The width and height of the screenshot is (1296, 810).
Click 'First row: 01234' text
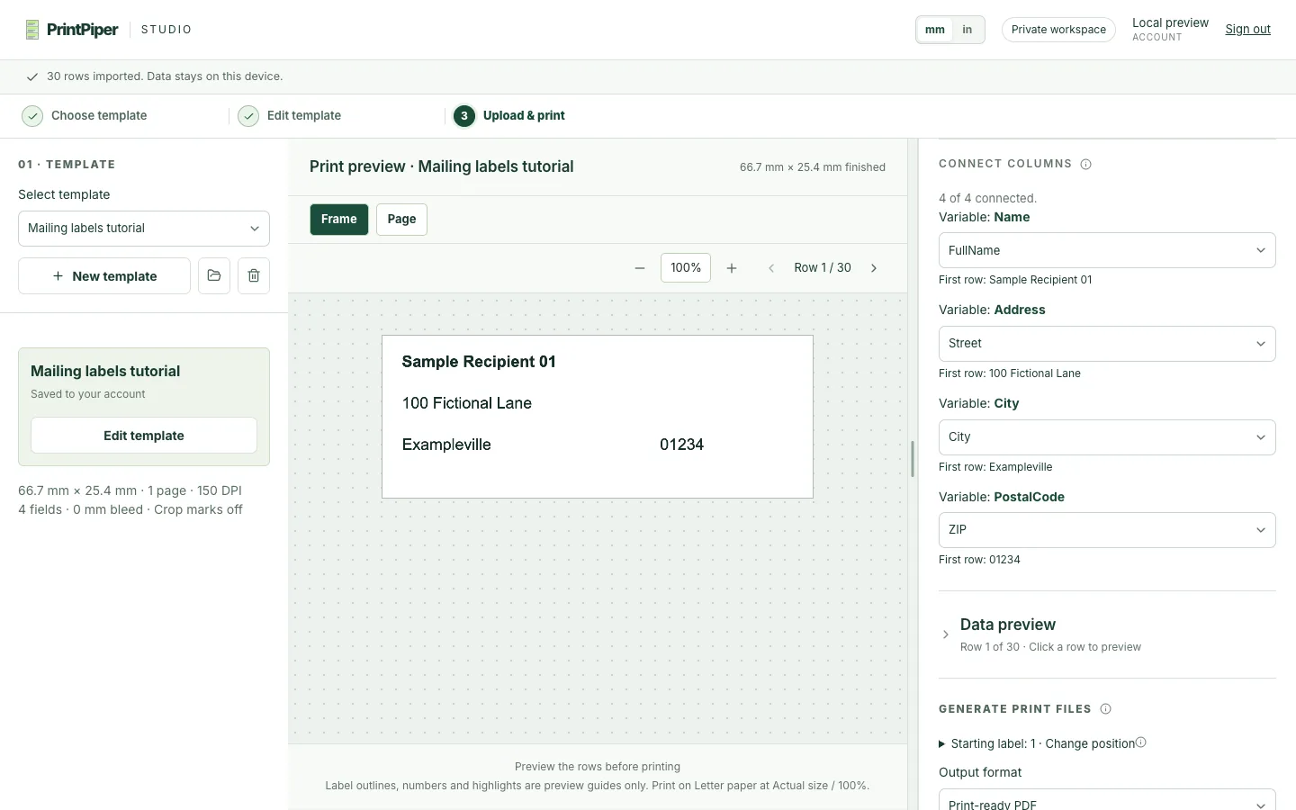[979, 560]
